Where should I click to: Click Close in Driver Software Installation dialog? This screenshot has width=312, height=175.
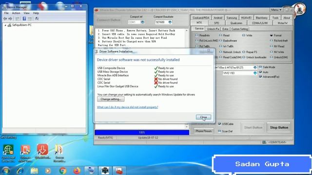pos(203,117)
